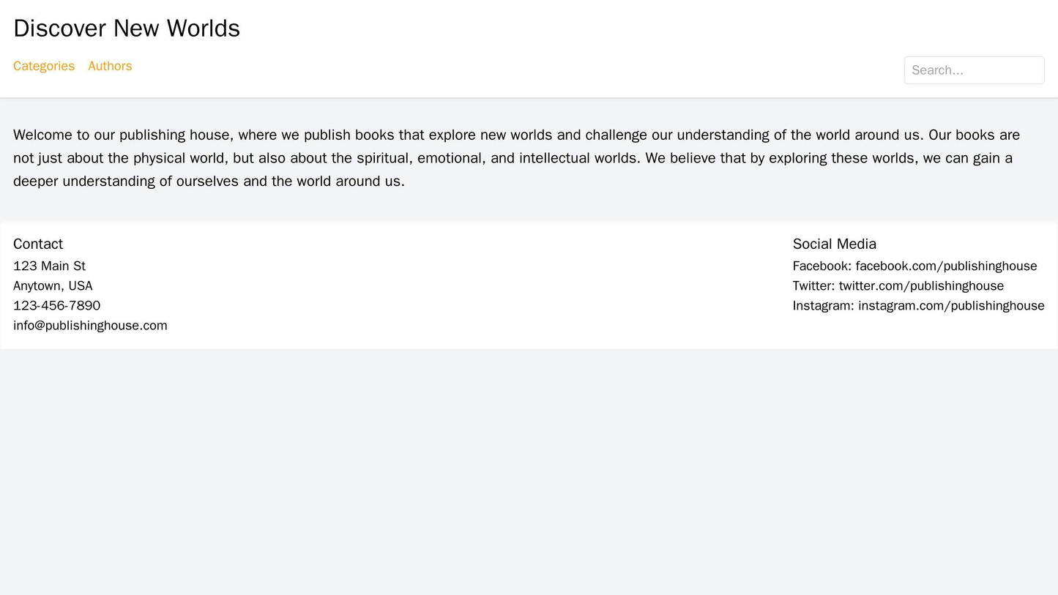1058x595 pixels.
Task: Open the Categories navigation link
Action: pyautogui.click(x=44, y=66)
